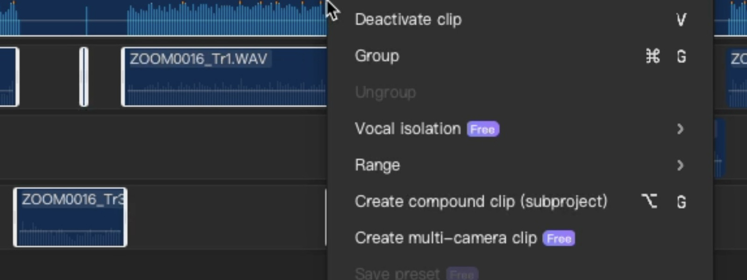The height and width of the screenshot is (280, 747).
Task: Expand the Vocal isolation submenu chevron
Action: (x=681, y=129)
